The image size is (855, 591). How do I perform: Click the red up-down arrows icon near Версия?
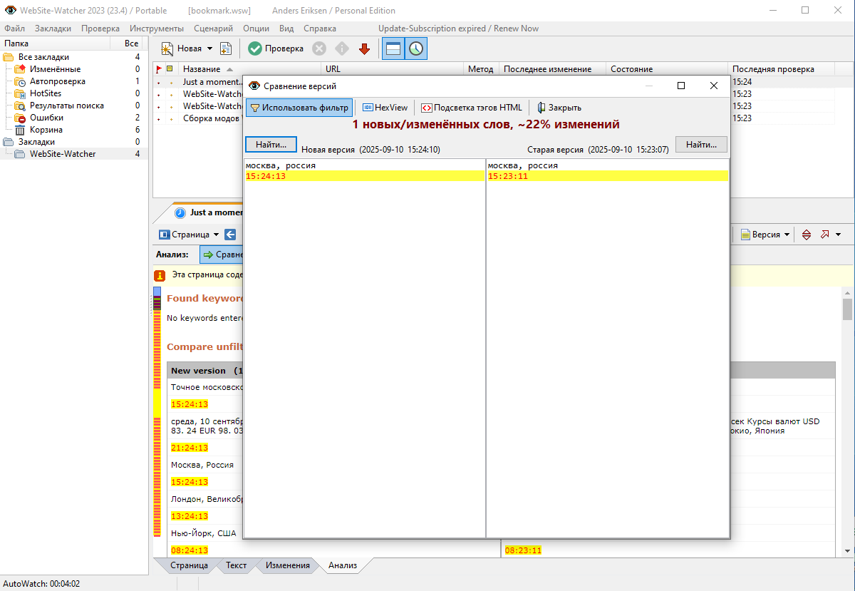tap(806, 235)
